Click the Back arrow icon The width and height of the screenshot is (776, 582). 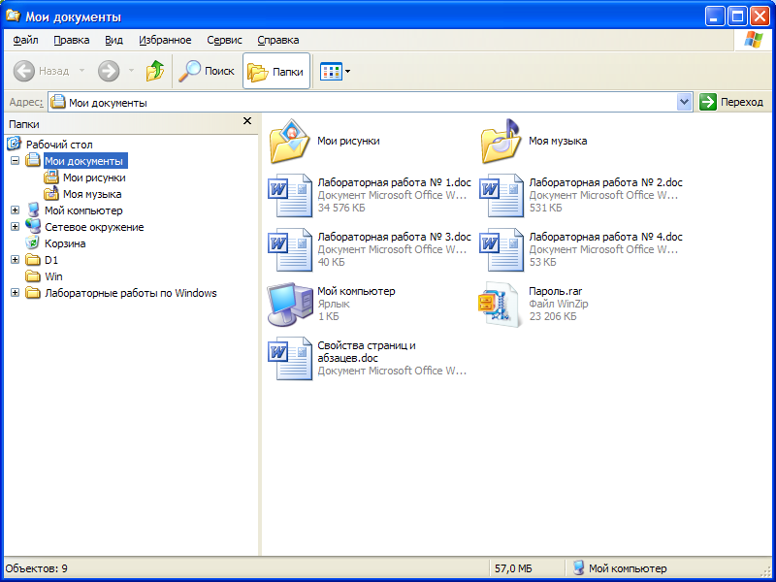(x=23, y=71)
